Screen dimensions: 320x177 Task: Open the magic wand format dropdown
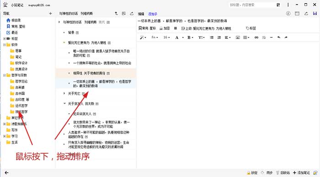pyautogui.click(x=143, y=38)
